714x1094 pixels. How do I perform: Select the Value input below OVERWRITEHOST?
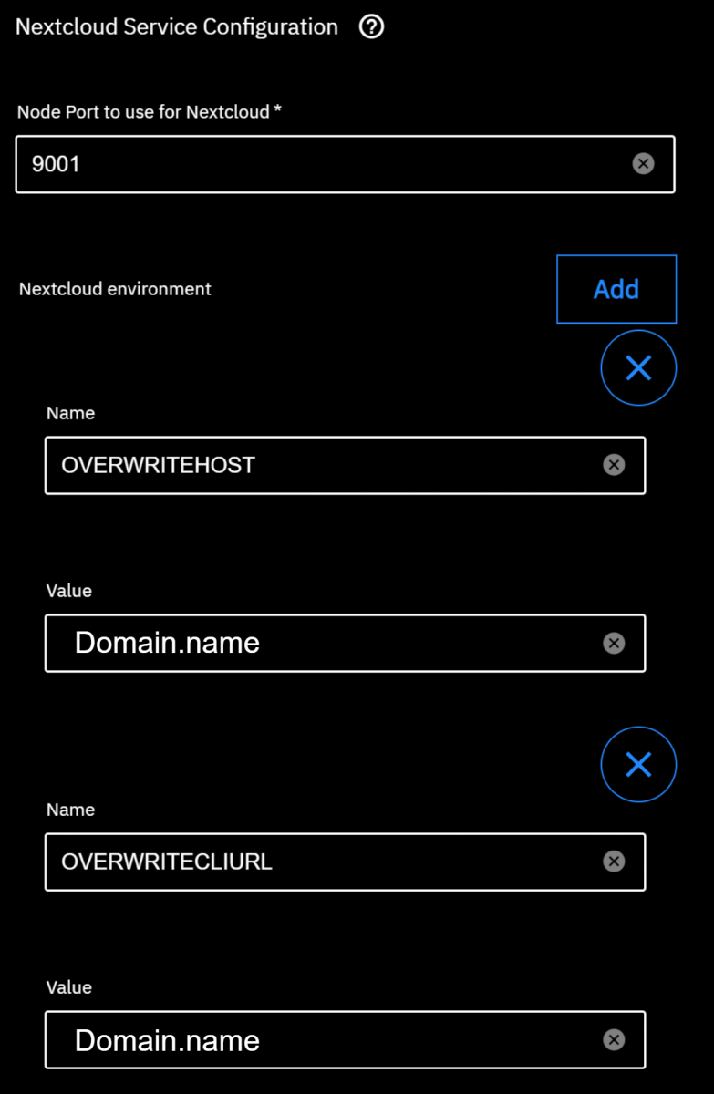point(345,643)
